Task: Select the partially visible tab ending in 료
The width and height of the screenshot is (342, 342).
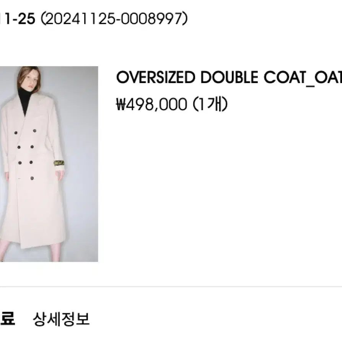Action: (7, 319)
